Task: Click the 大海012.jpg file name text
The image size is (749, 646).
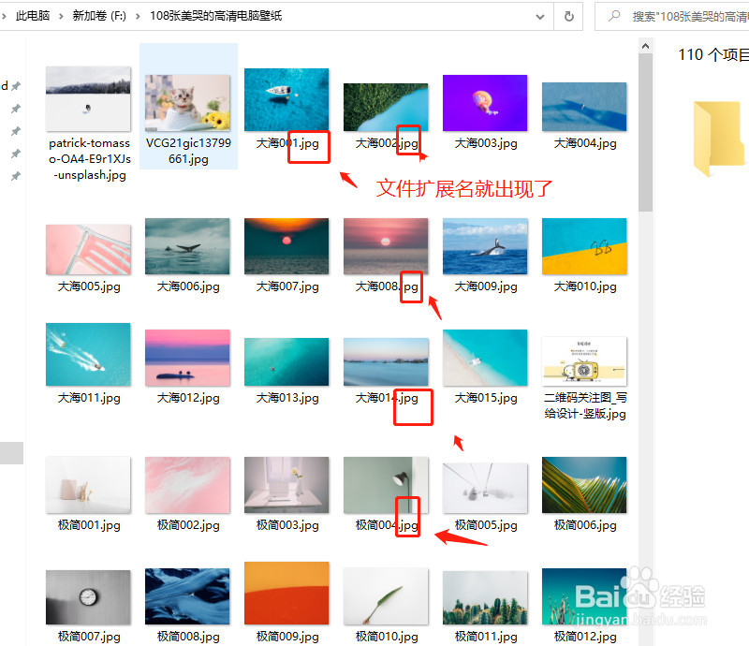Action: point(188,398)
